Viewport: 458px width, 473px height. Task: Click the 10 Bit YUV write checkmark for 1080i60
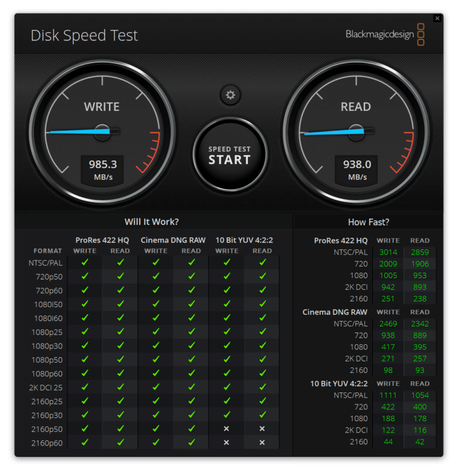click(227, 318)
